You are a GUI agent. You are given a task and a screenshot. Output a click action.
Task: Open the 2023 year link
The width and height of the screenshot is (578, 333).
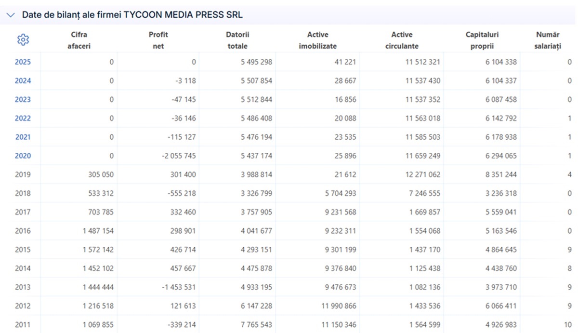(x=23, y=99)
